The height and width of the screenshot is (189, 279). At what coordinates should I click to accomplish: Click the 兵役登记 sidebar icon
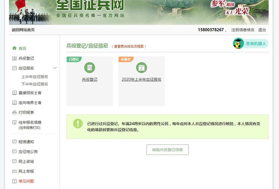pos(15,58)
